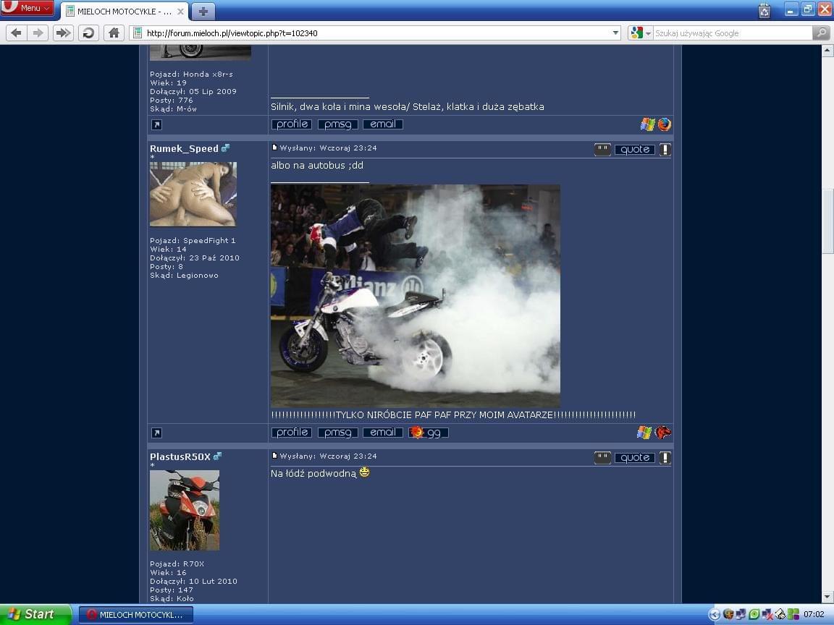Image resolution: width=834 pixels, height=625 pixels.
Task: Open a new tab with plus button
Action: point(203,12)
